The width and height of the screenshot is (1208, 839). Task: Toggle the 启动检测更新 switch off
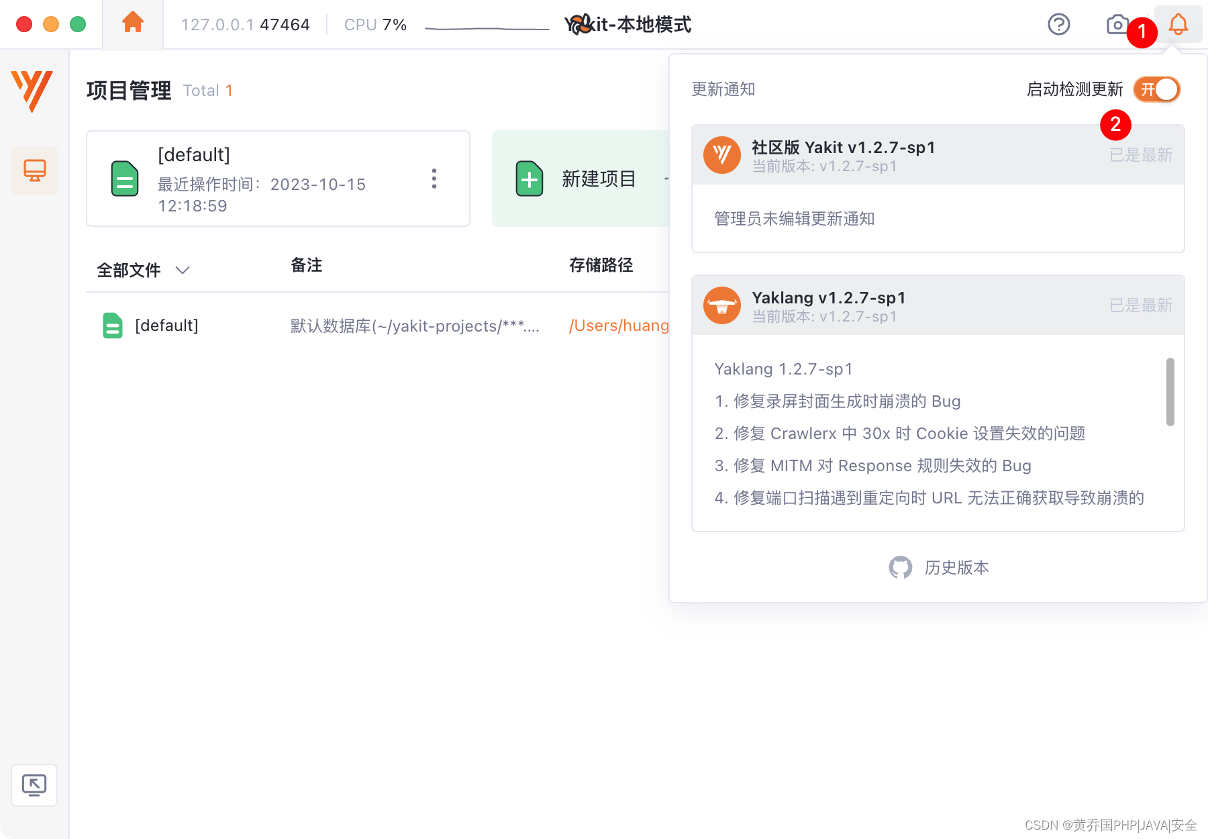[x=1156, y=89]
